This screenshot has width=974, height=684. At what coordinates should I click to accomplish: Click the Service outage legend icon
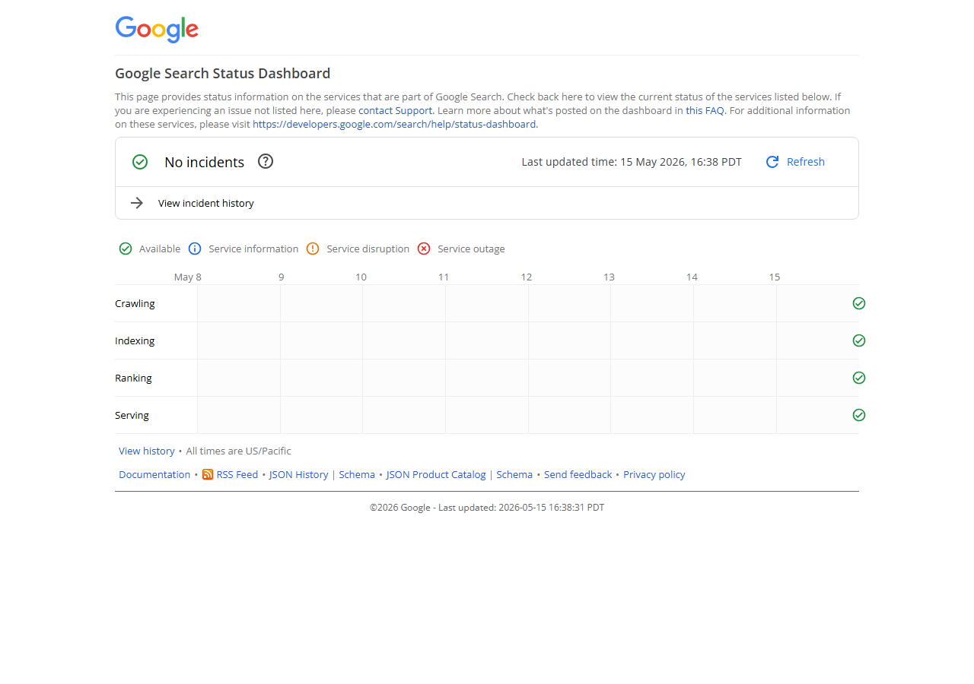point(424,249)
